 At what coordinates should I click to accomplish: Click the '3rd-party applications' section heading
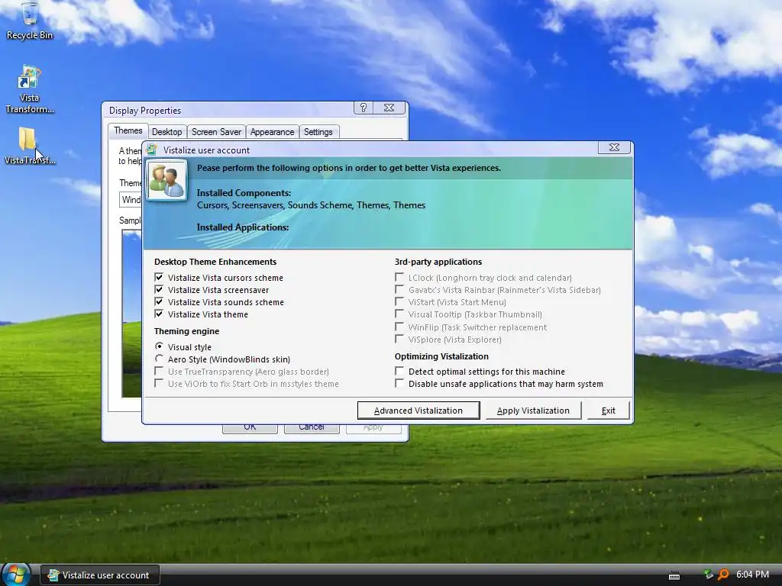[438, 262]
